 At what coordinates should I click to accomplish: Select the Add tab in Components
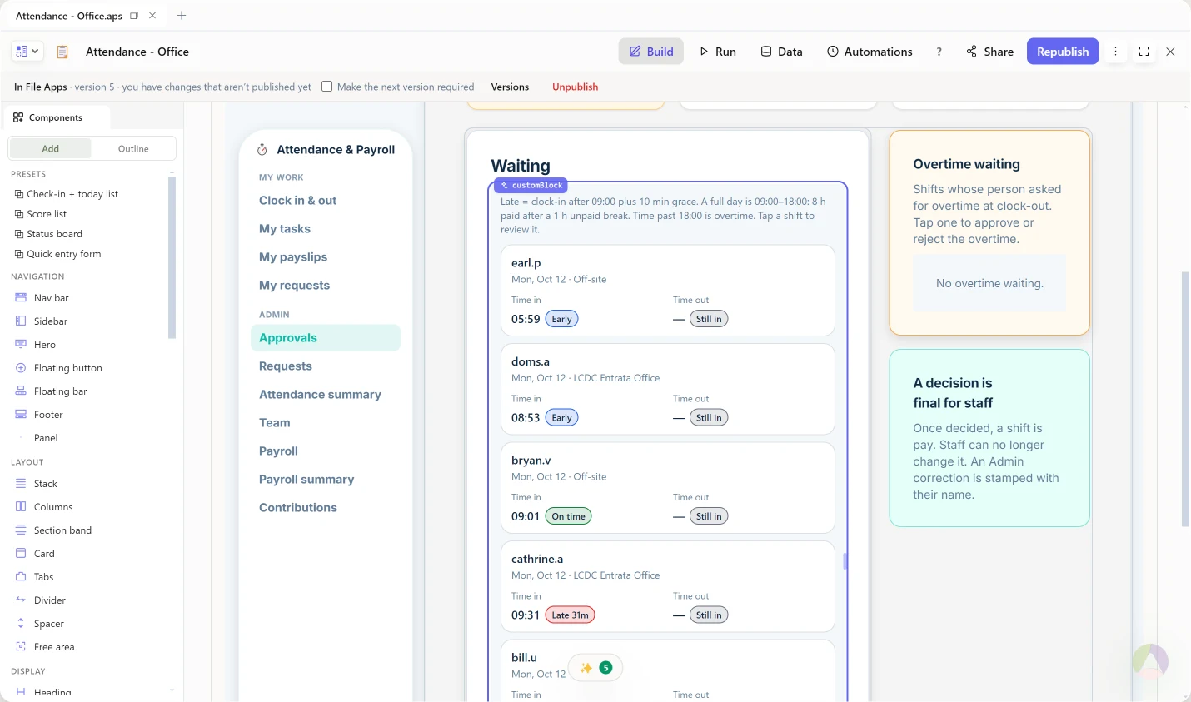(x=51, y=148)
